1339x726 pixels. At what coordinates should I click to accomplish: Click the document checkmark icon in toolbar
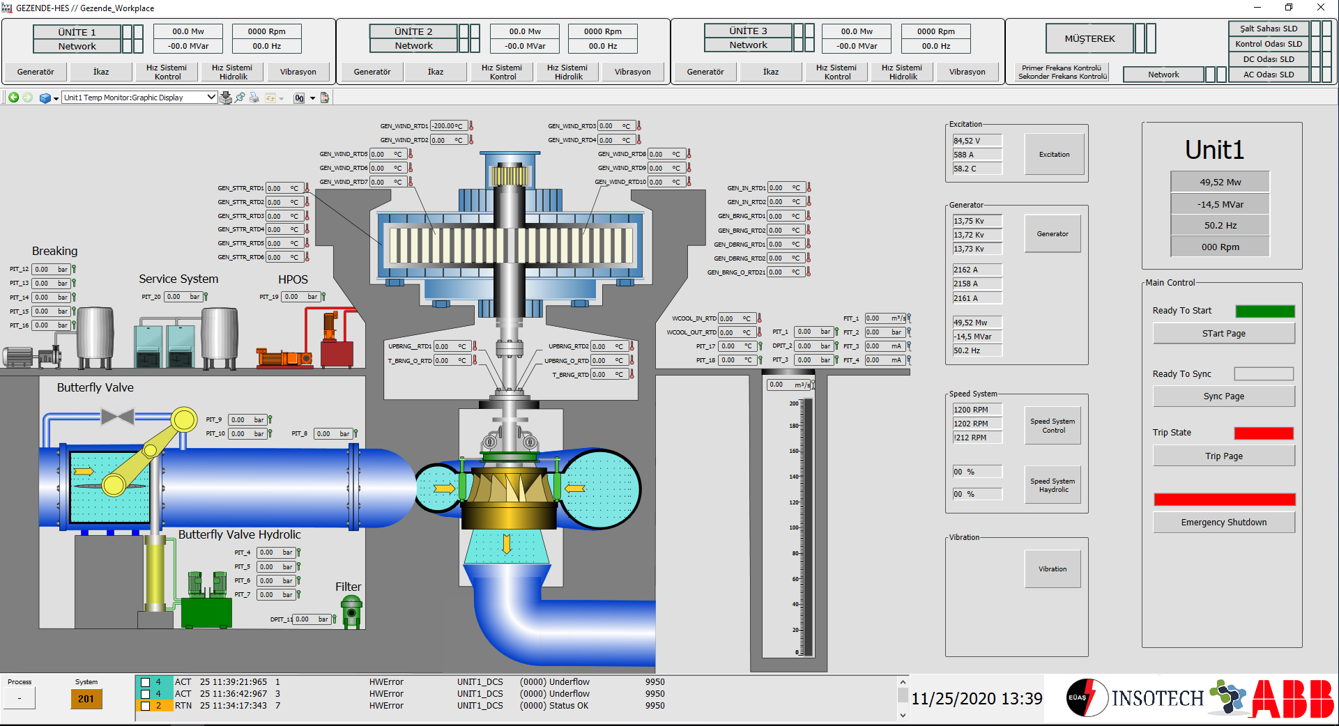click(x=325, y=98)
